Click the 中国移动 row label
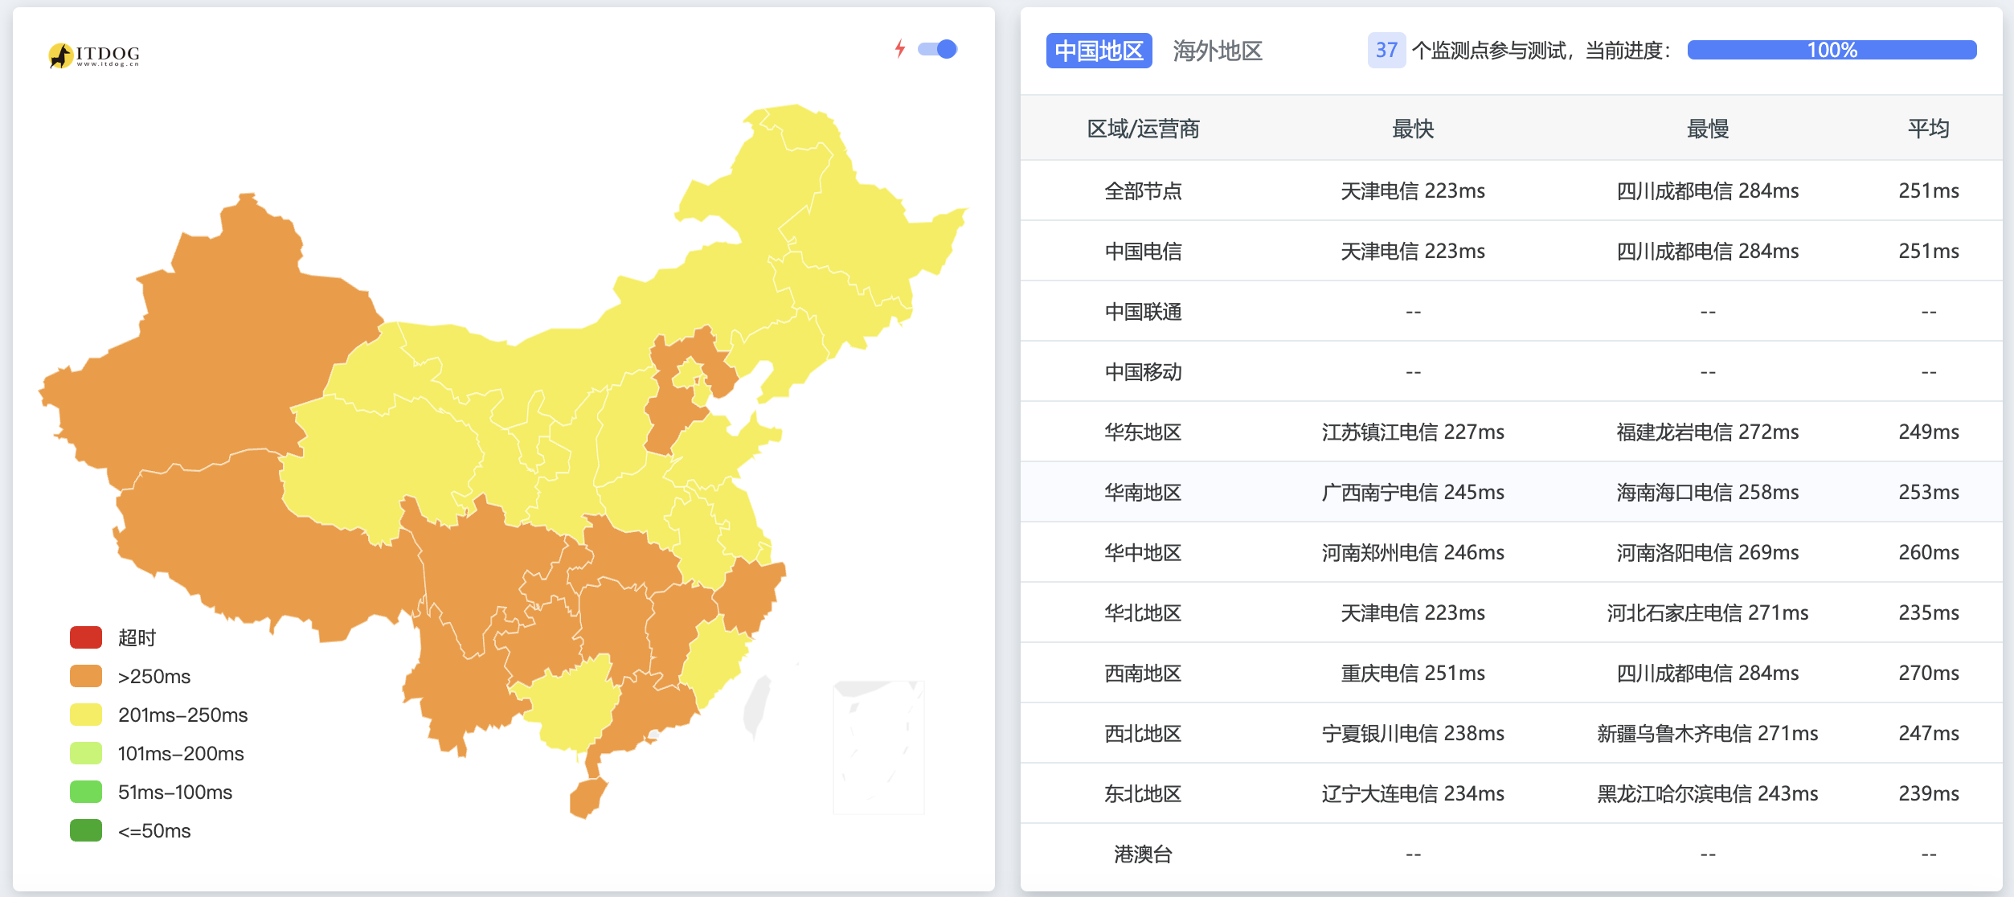Screen dimensions: 2014x897 1143,371
